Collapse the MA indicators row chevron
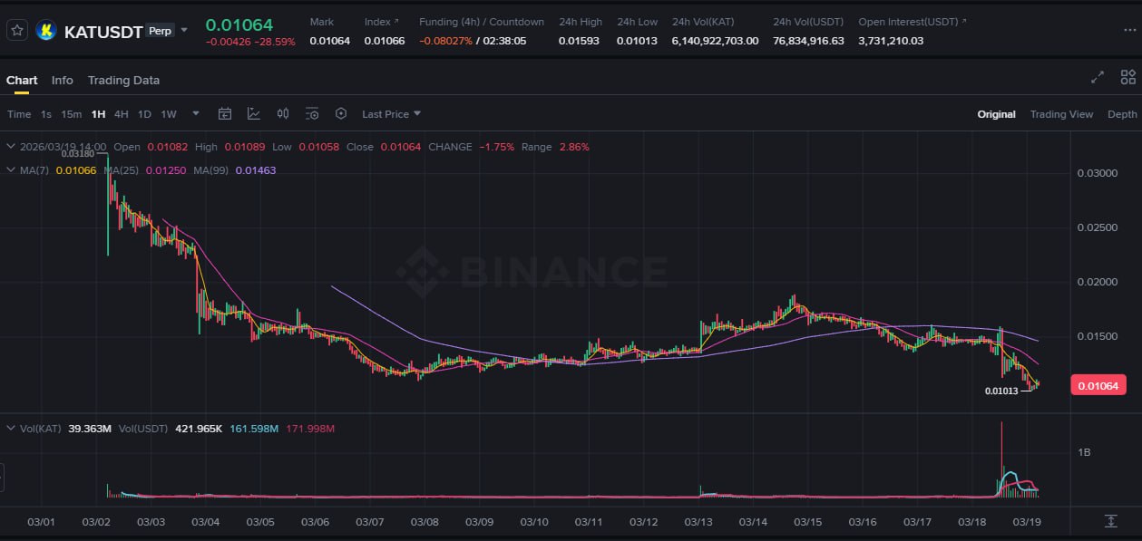The image size is (1142, 541). click(x=10, y=169)
